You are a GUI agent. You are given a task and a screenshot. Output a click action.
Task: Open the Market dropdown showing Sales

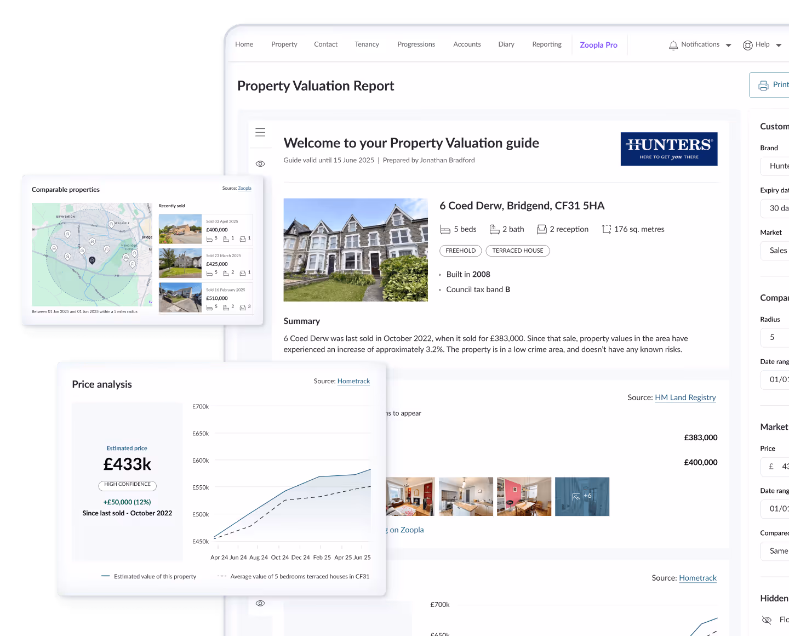[x=775, y=251]
